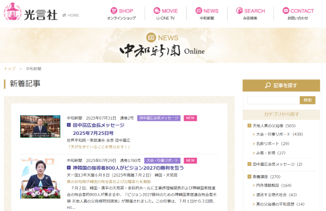Click arrow icon beside 教養講座 (270)

(249, 177)
